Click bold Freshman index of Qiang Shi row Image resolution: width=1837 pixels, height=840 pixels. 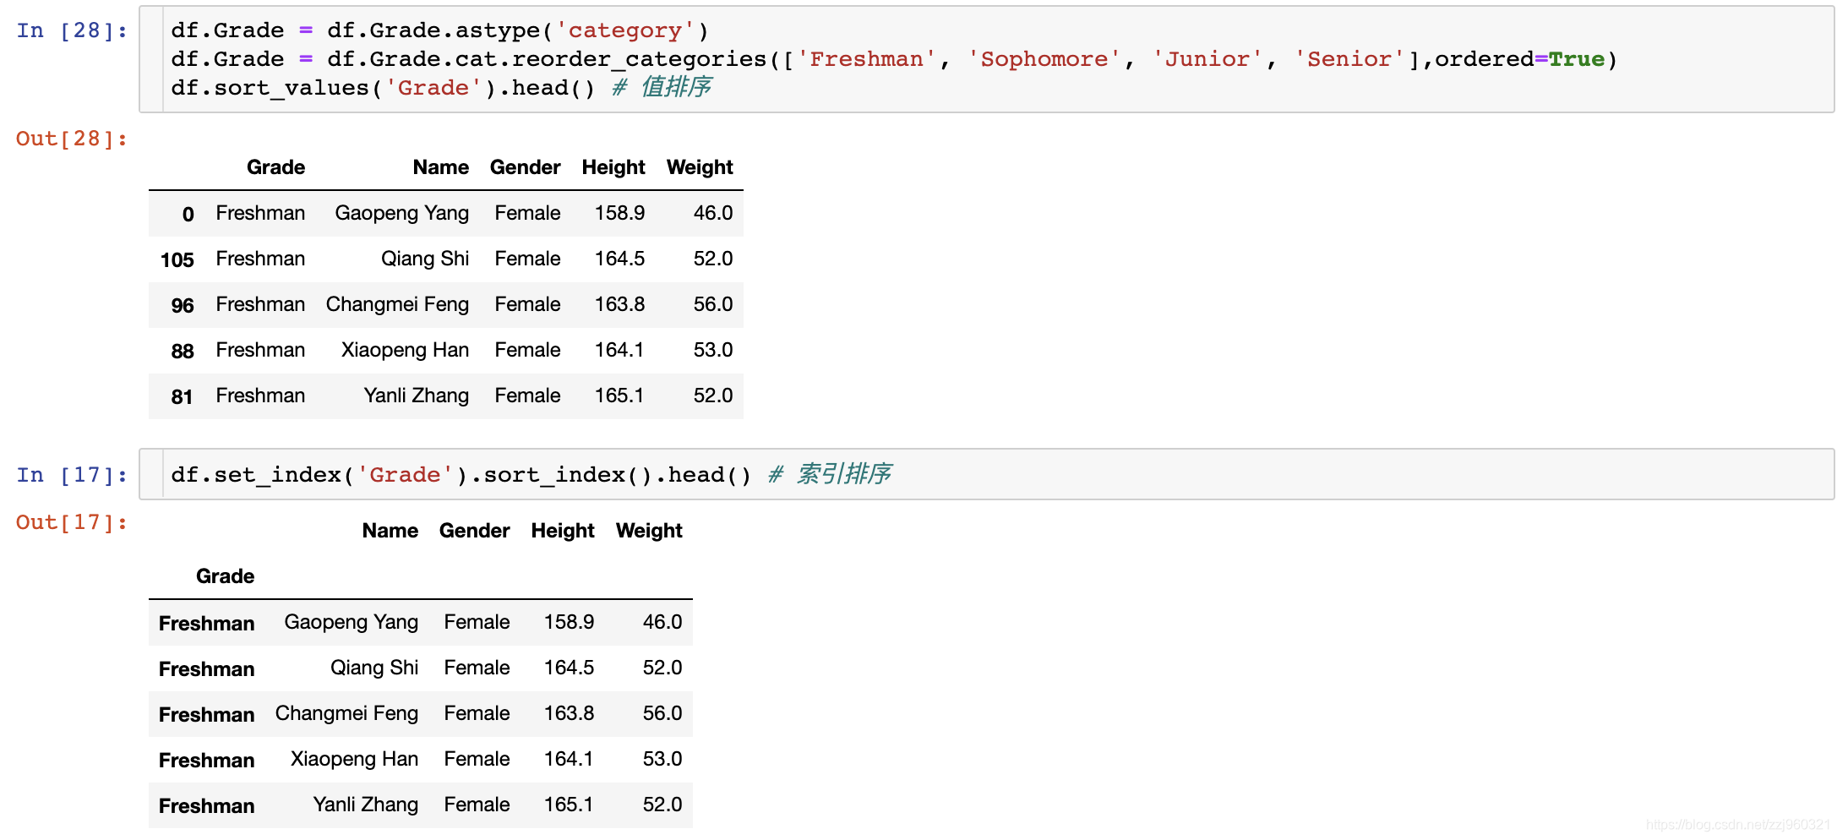pyautogui.click(x=206, y=669)
